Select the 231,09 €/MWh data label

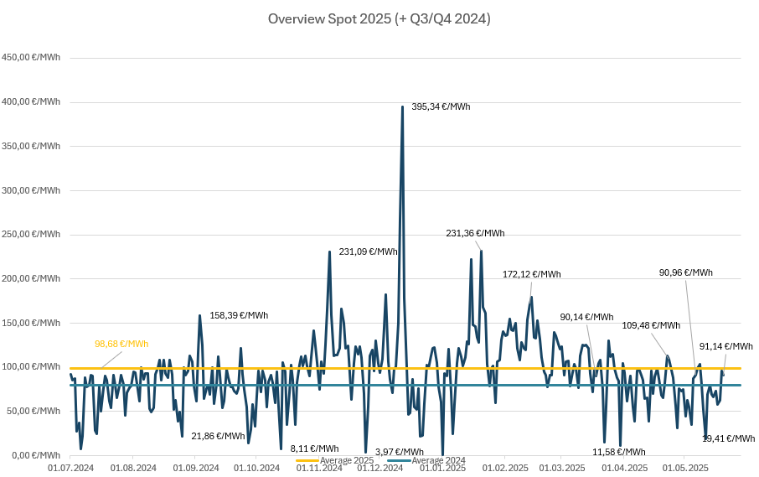[x=368, y=251]
